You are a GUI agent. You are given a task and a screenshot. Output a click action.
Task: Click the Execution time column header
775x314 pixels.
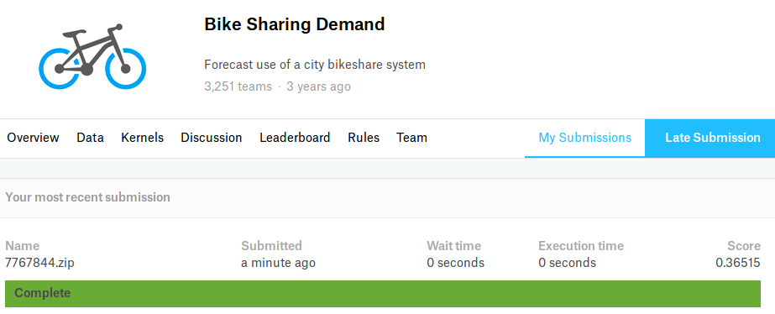tap(581, 246)
